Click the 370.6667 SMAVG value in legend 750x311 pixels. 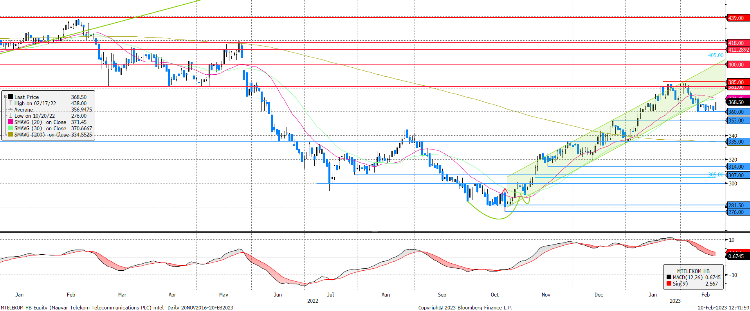(x=81, y=128)
